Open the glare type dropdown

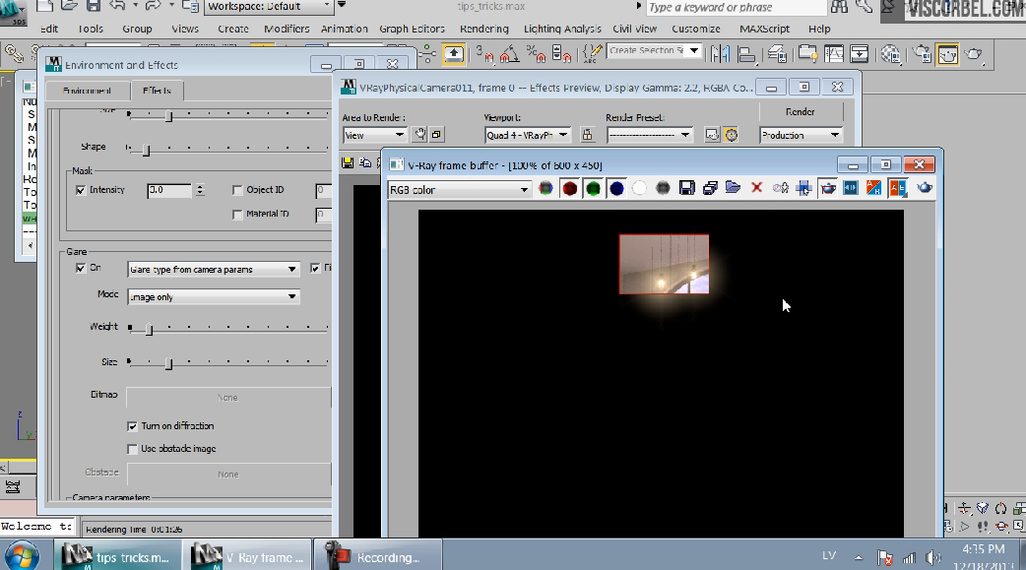[x=214, y=269]
